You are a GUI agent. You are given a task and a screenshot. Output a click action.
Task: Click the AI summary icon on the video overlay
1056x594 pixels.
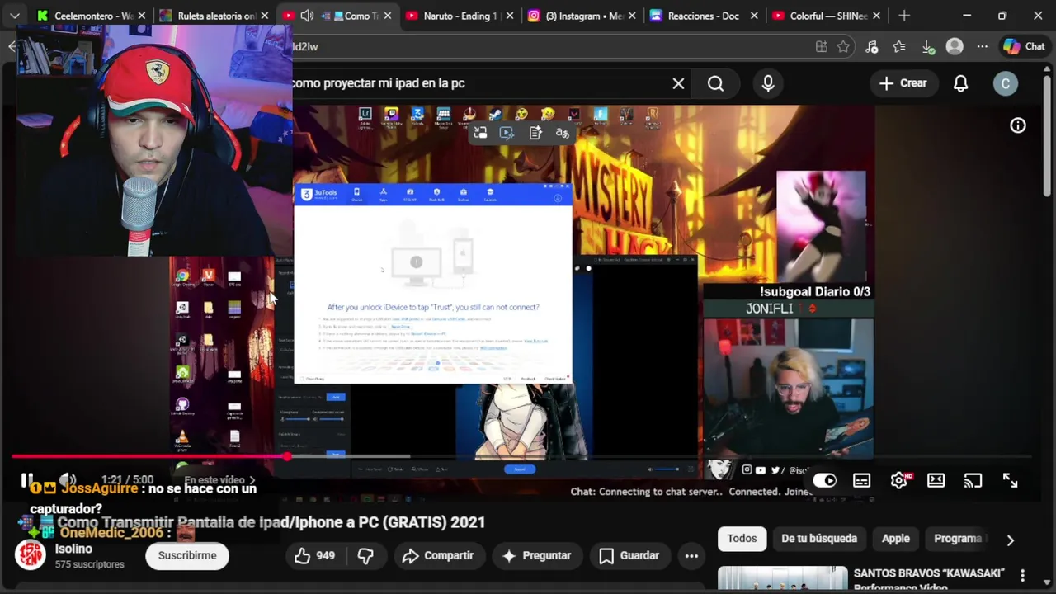click(535, 133)
